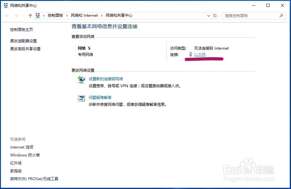Click the search magnifier icon
The image size is (291, 189).
(282, 15)
